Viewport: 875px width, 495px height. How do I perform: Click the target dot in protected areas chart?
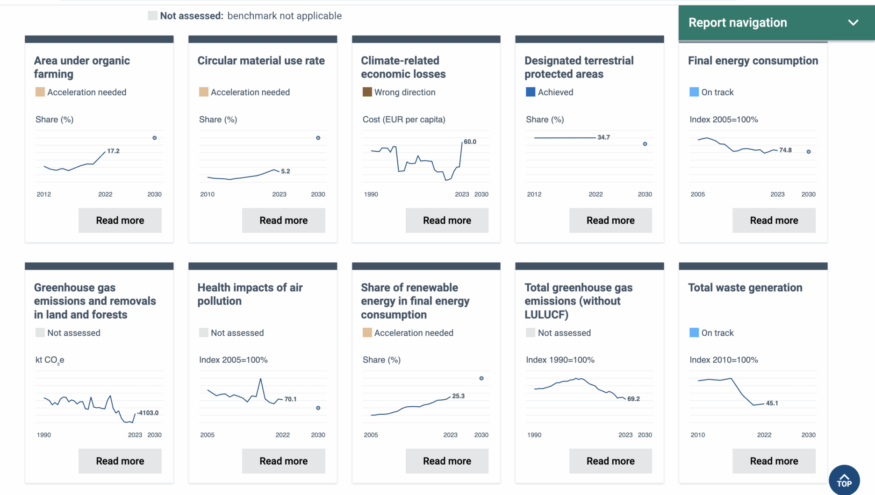645,144
